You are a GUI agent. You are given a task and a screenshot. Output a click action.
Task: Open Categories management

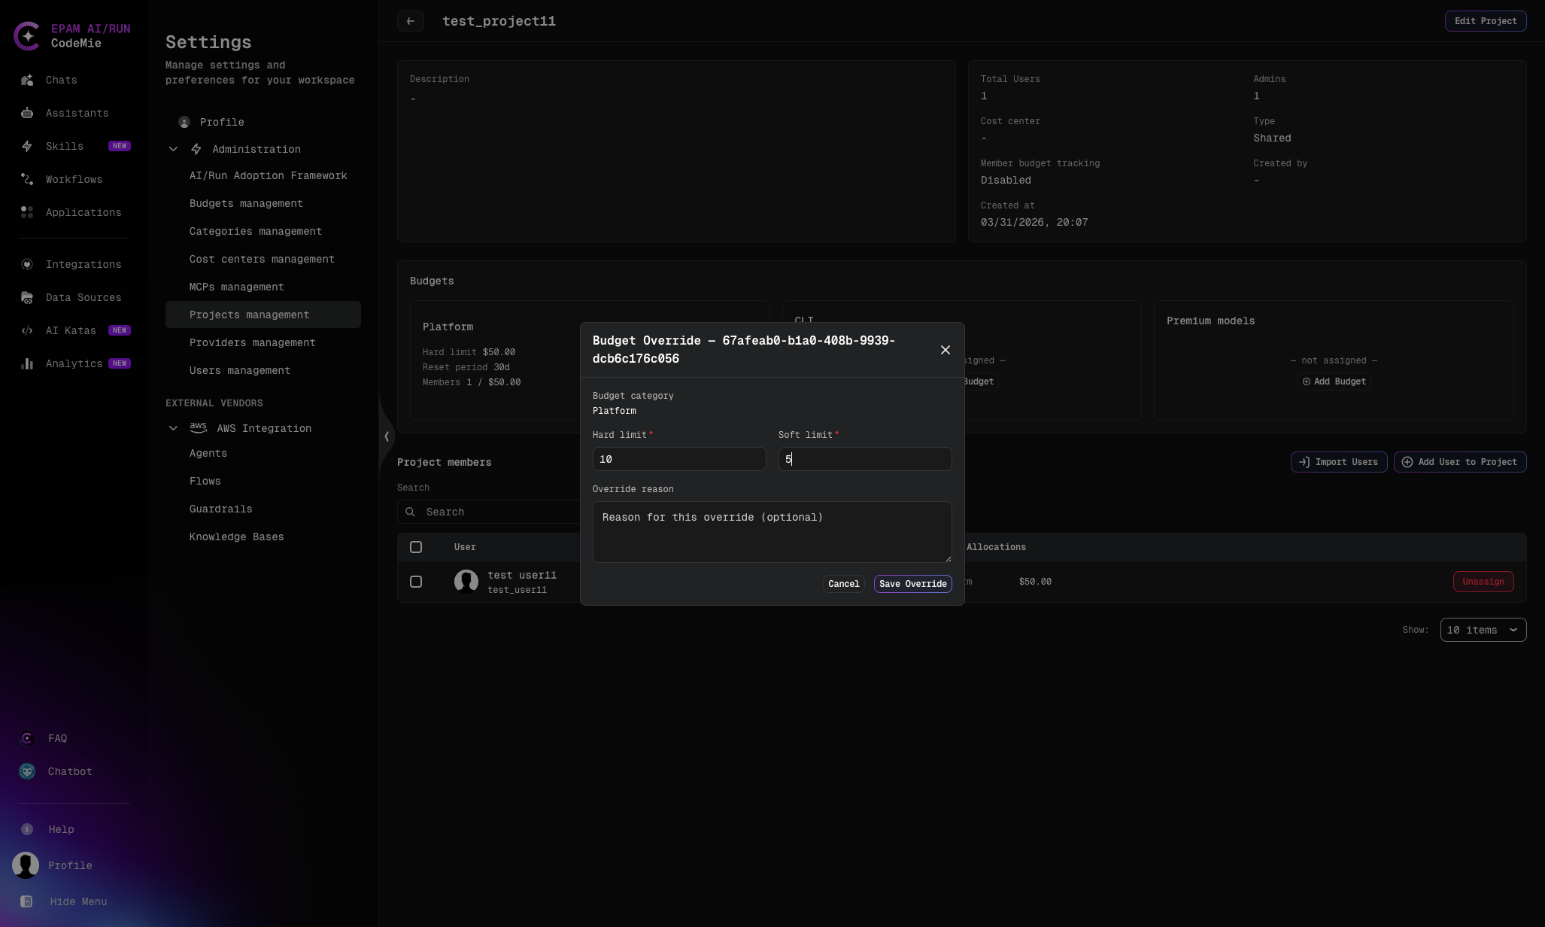[255, 231]
